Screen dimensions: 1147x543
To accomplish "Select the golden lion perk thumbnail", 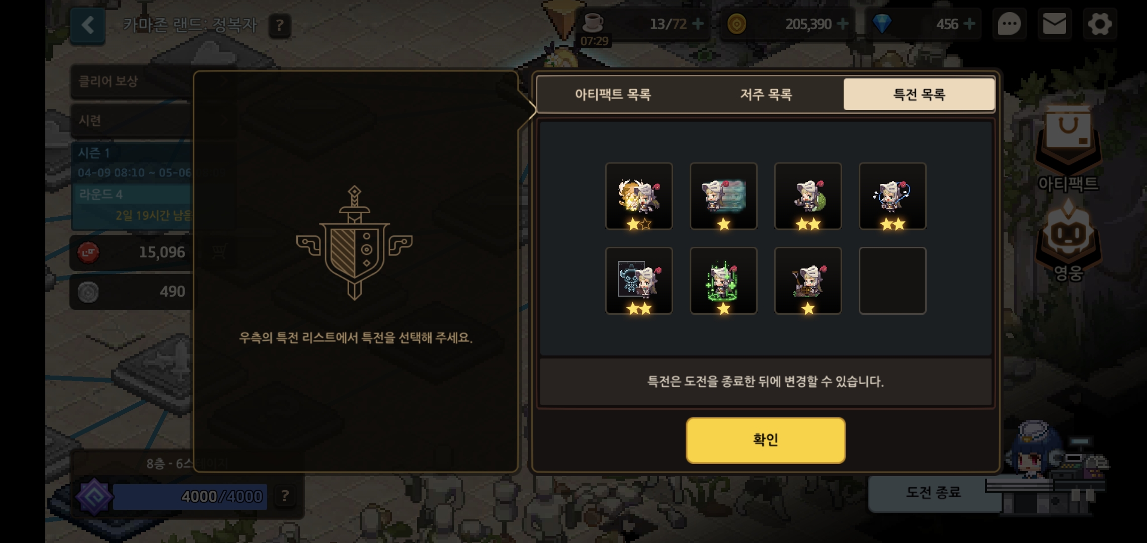I will point(639,196).
